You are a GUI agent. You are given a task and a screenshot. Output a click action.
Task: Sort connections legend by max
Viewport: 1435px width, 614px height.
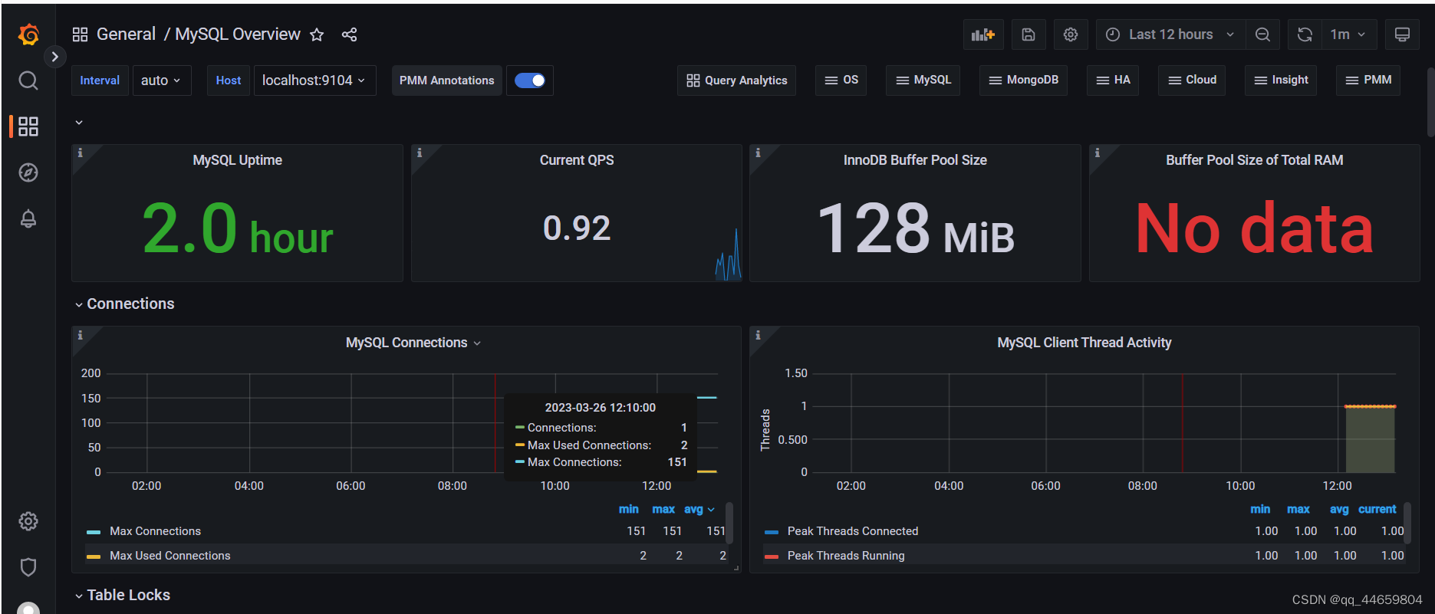coord(663,509)
